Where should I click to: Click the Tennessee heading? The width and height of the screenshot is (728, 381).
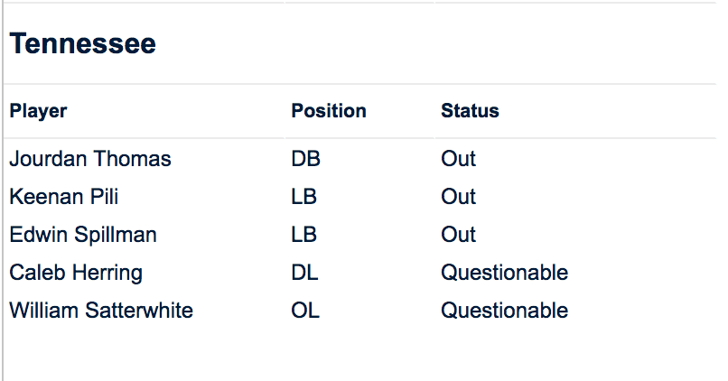pyautogui.click(x=83, y=44)
